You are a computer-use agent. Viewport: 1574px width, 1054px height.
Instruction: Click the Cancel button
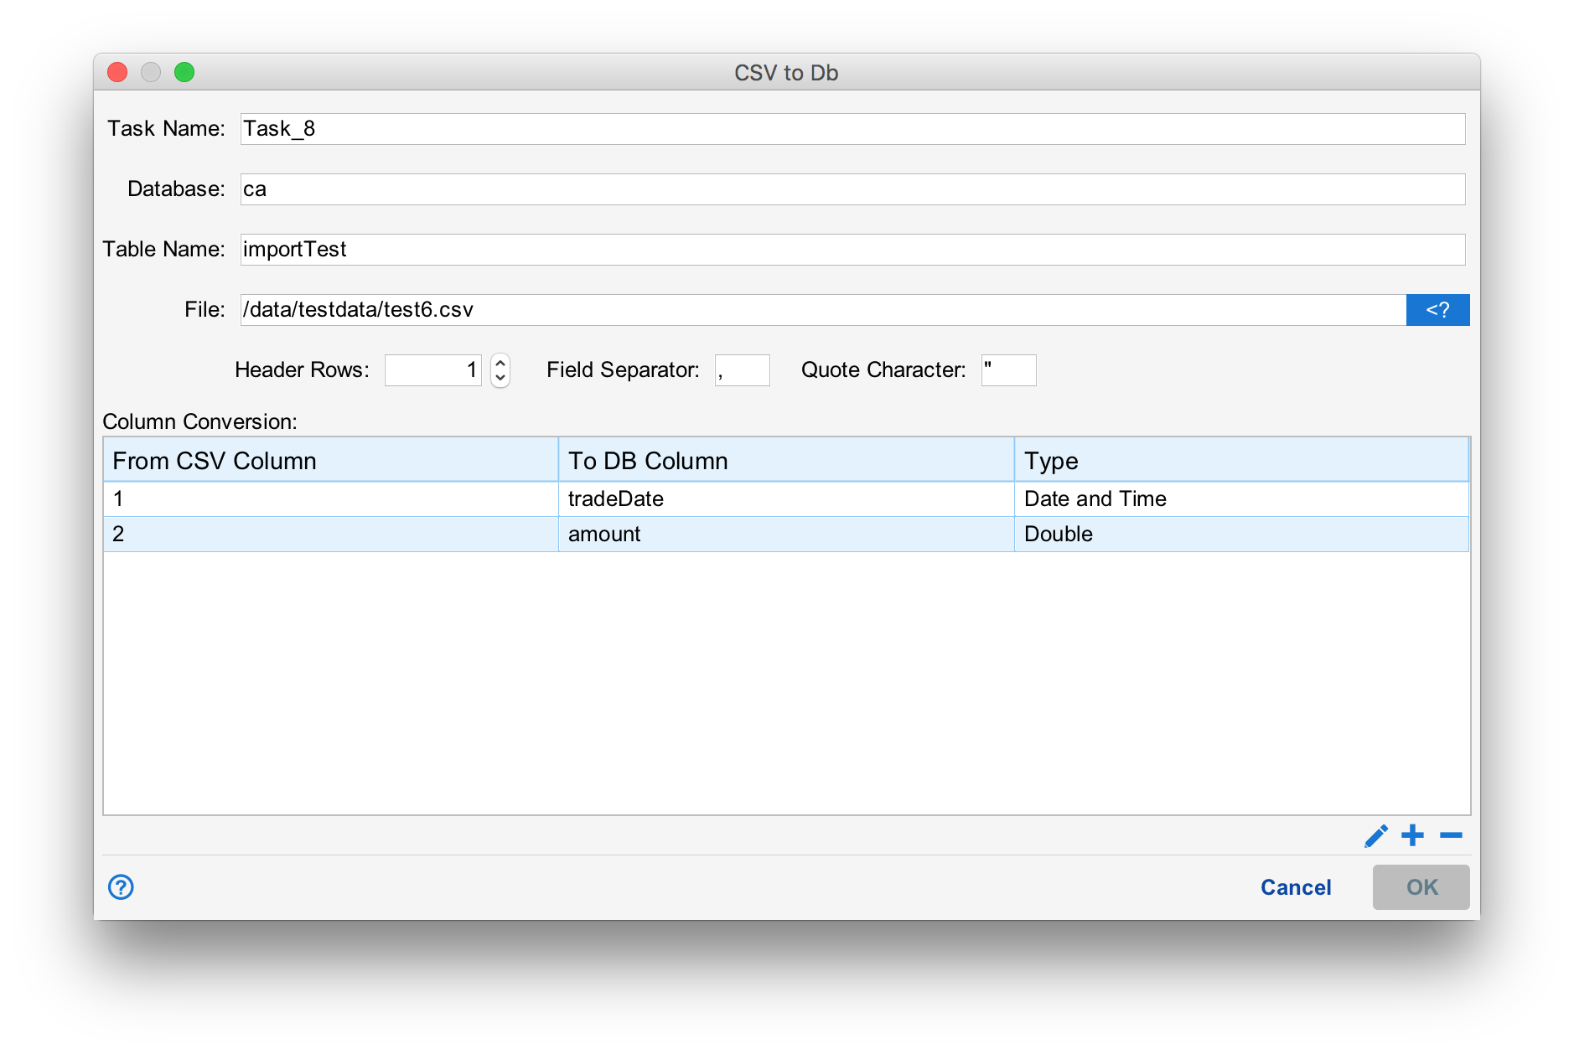tap(1296, 886)
